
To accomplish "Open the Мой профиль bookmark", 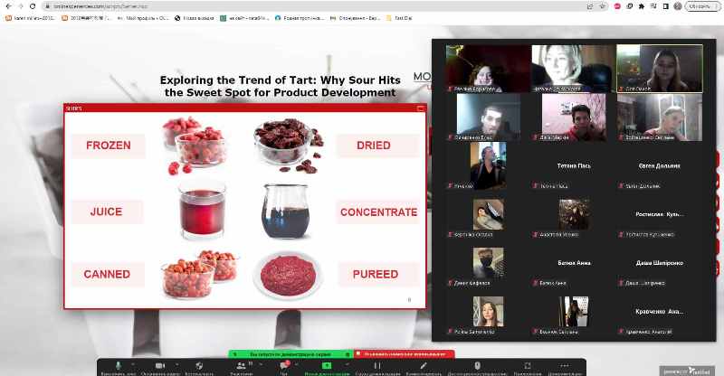I will coord(143,18).
